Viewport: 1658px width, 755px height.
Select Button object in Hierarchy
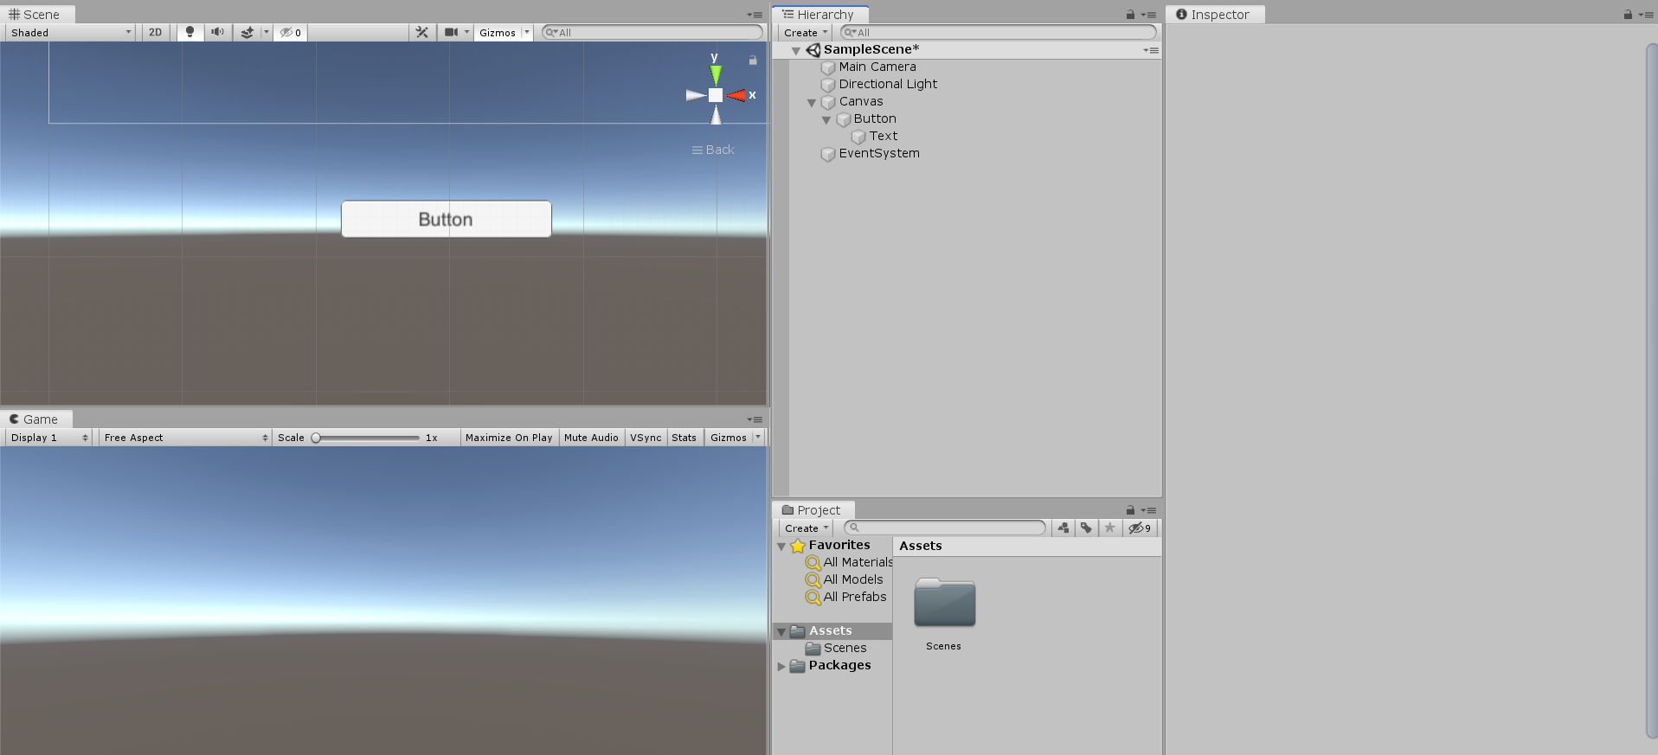point(875,118)
